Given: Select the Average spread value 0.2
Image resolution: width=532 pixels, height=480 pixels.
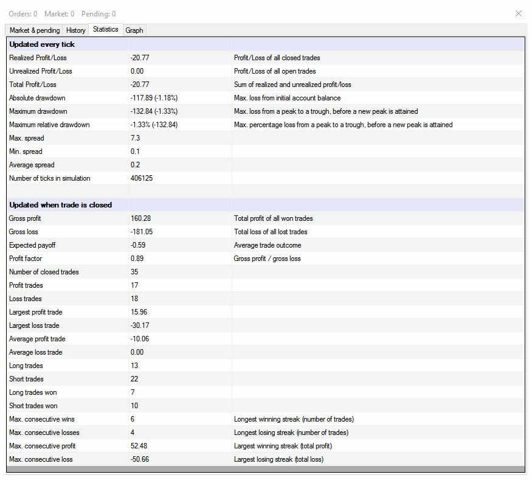Looking at the screenshot, I should pyautogui.click(x=136, y=165).
